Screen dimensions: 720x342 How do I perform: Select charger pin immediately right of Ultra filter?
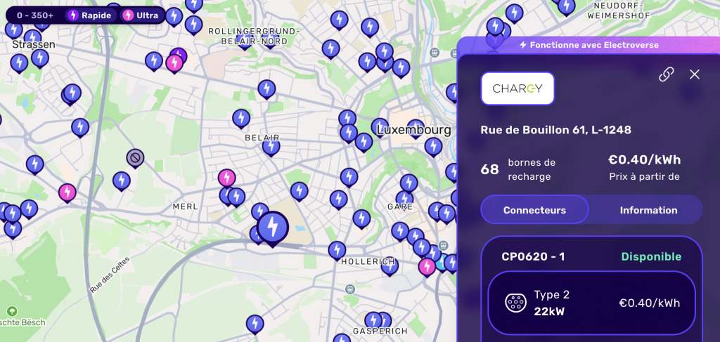174,17
